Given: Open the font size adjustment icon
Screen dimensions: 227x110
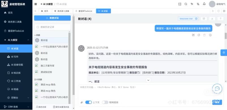Looking at the screenshot, I should [x=192, y=4].
